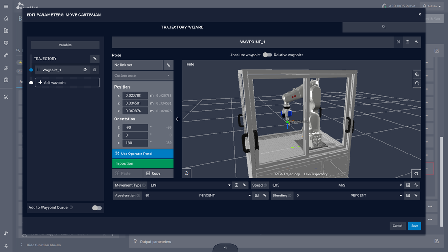Switch to the link parameters tab

tap(384, 27)
